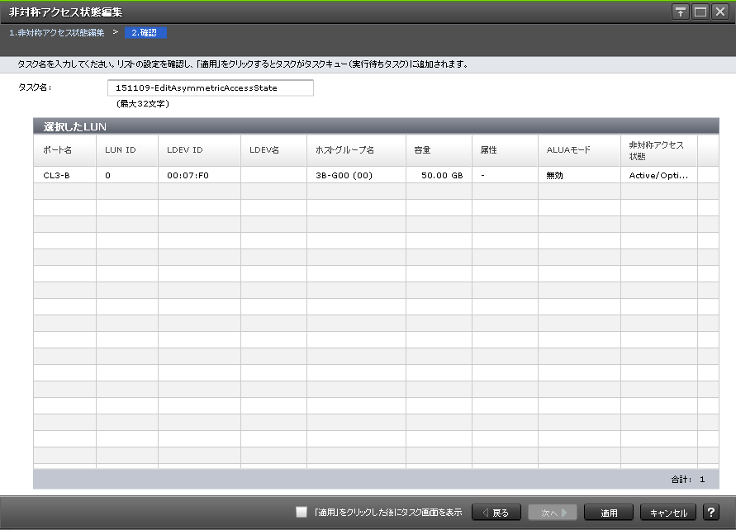Maximize the dialog window
This screenshot has height=530, width=736.
tap(700, 12)
